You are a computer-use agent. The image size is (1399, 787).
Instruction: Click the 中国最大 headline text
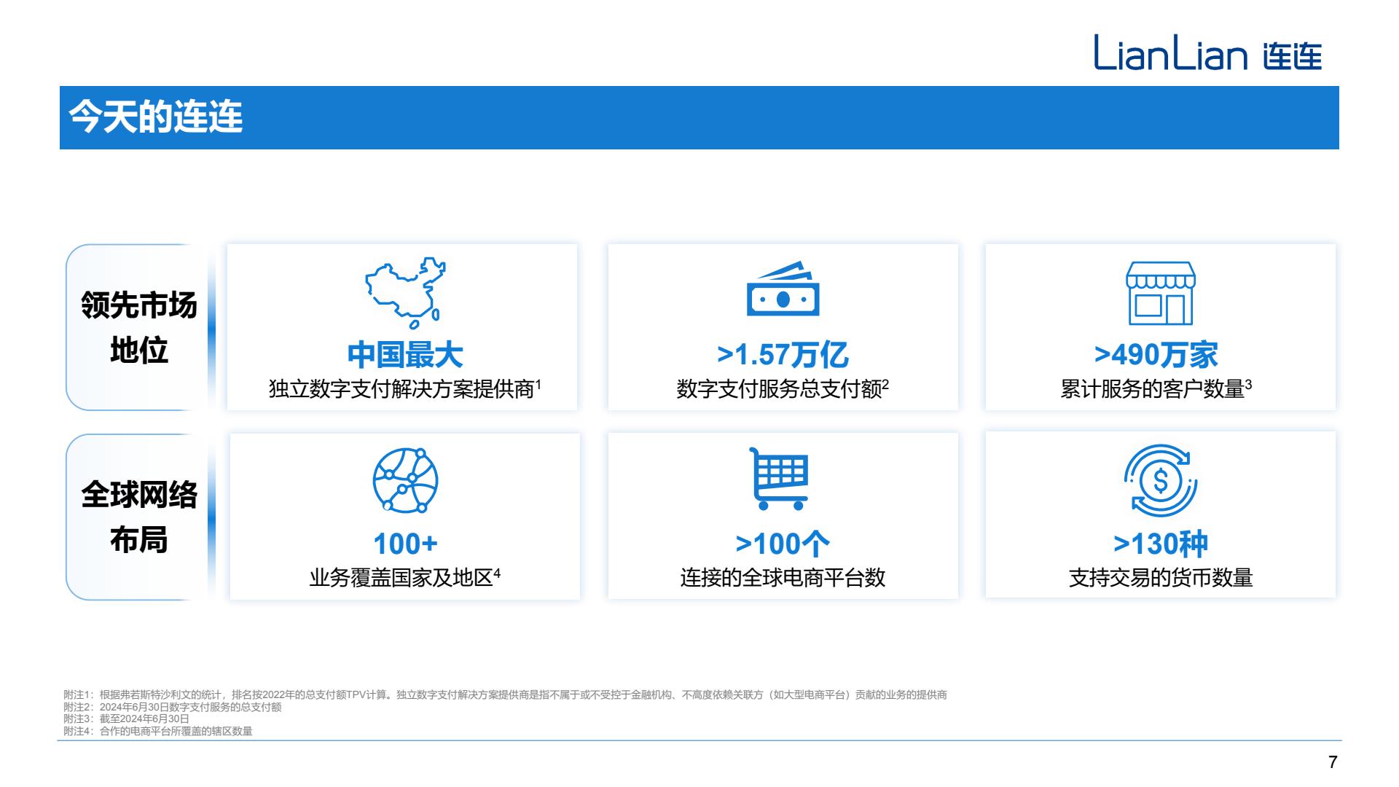[x=405, y=355]
